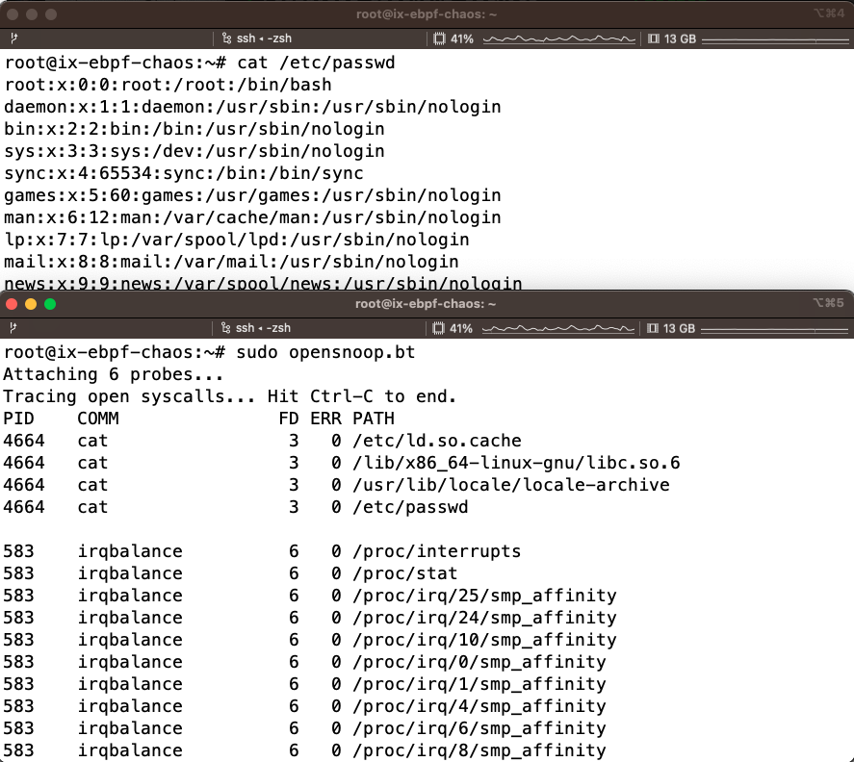The width and height of the screenshot is (854, 762).
Task: Click the /proc/irq/25/smp_affinity path
Action: [484, 596]
